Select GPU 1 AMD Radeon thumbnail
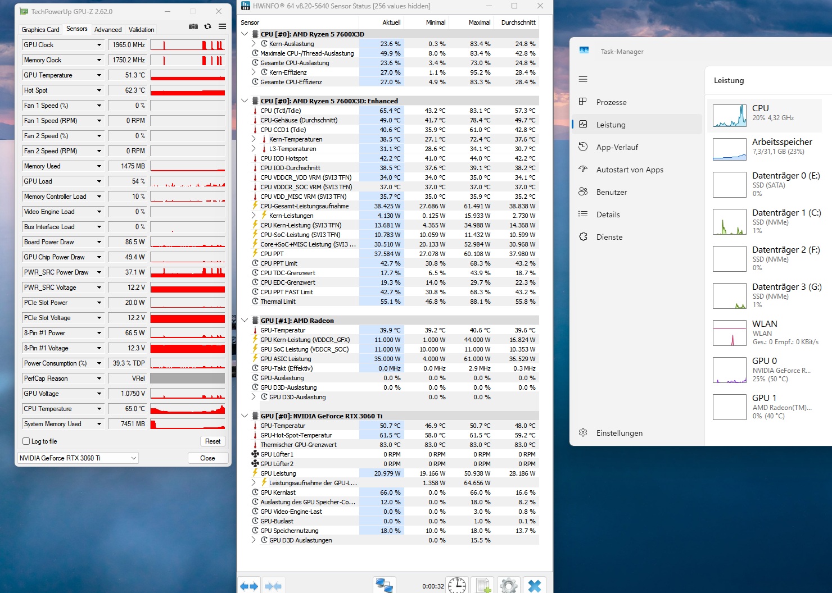Image resolution: width=832 pixels, height=593 pixels. pyautogui.click(x=730, y=408)
